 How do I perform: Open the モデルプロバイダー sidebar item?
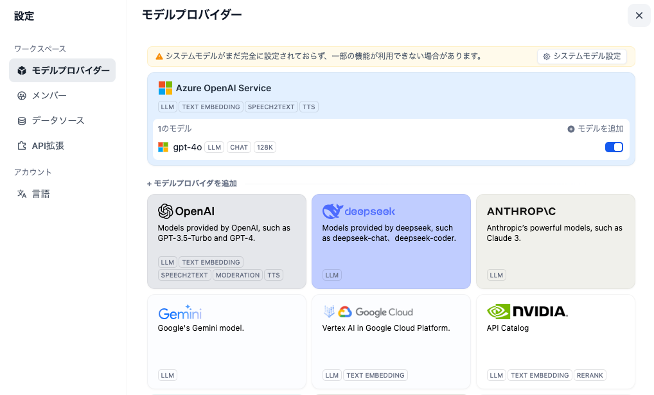pos(62,71)
